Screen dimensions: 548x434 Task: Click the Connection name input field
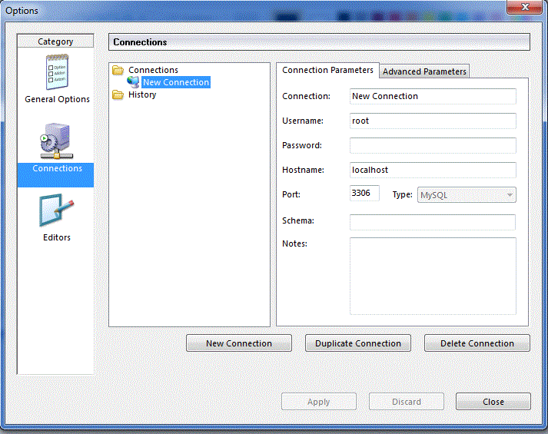coord(433,96)
